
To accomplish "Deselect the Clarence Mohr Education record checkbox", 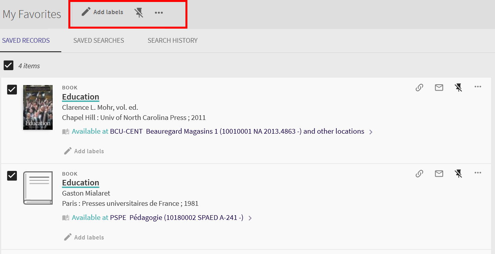I will click(12, 90).
